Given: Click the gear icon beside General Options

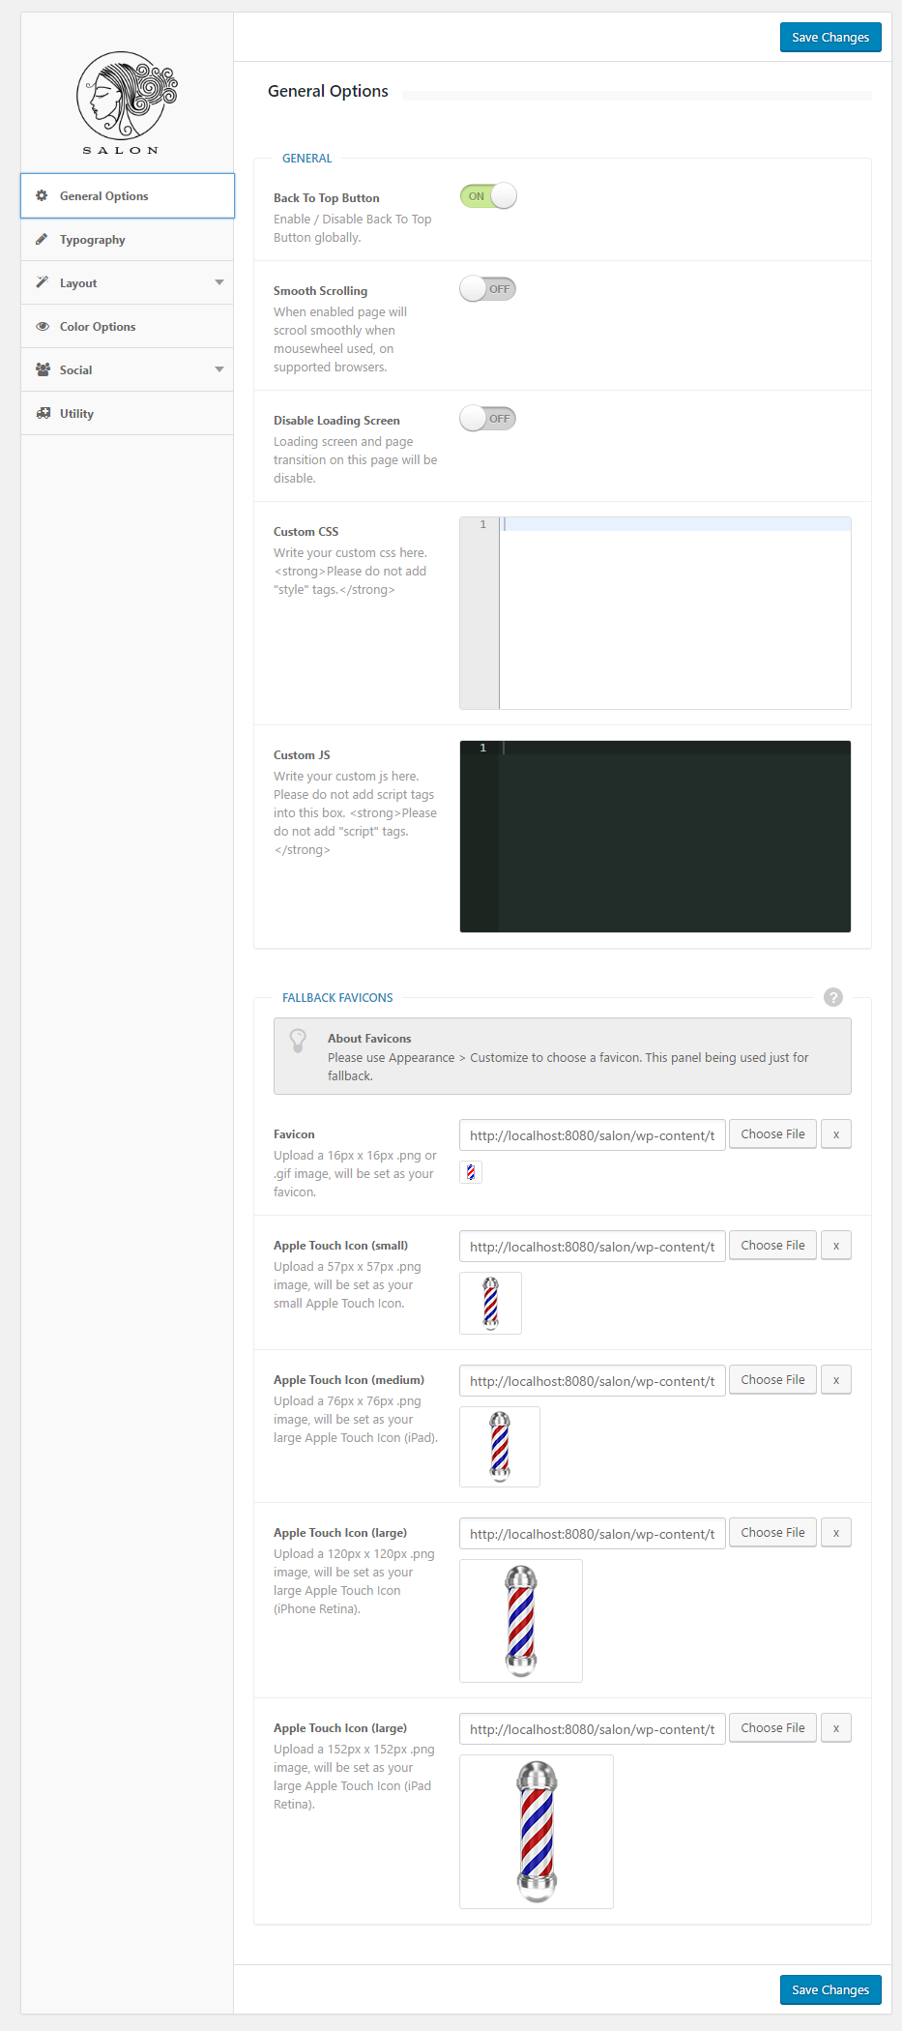Looking at the screenshot, I should pos(42,195).
